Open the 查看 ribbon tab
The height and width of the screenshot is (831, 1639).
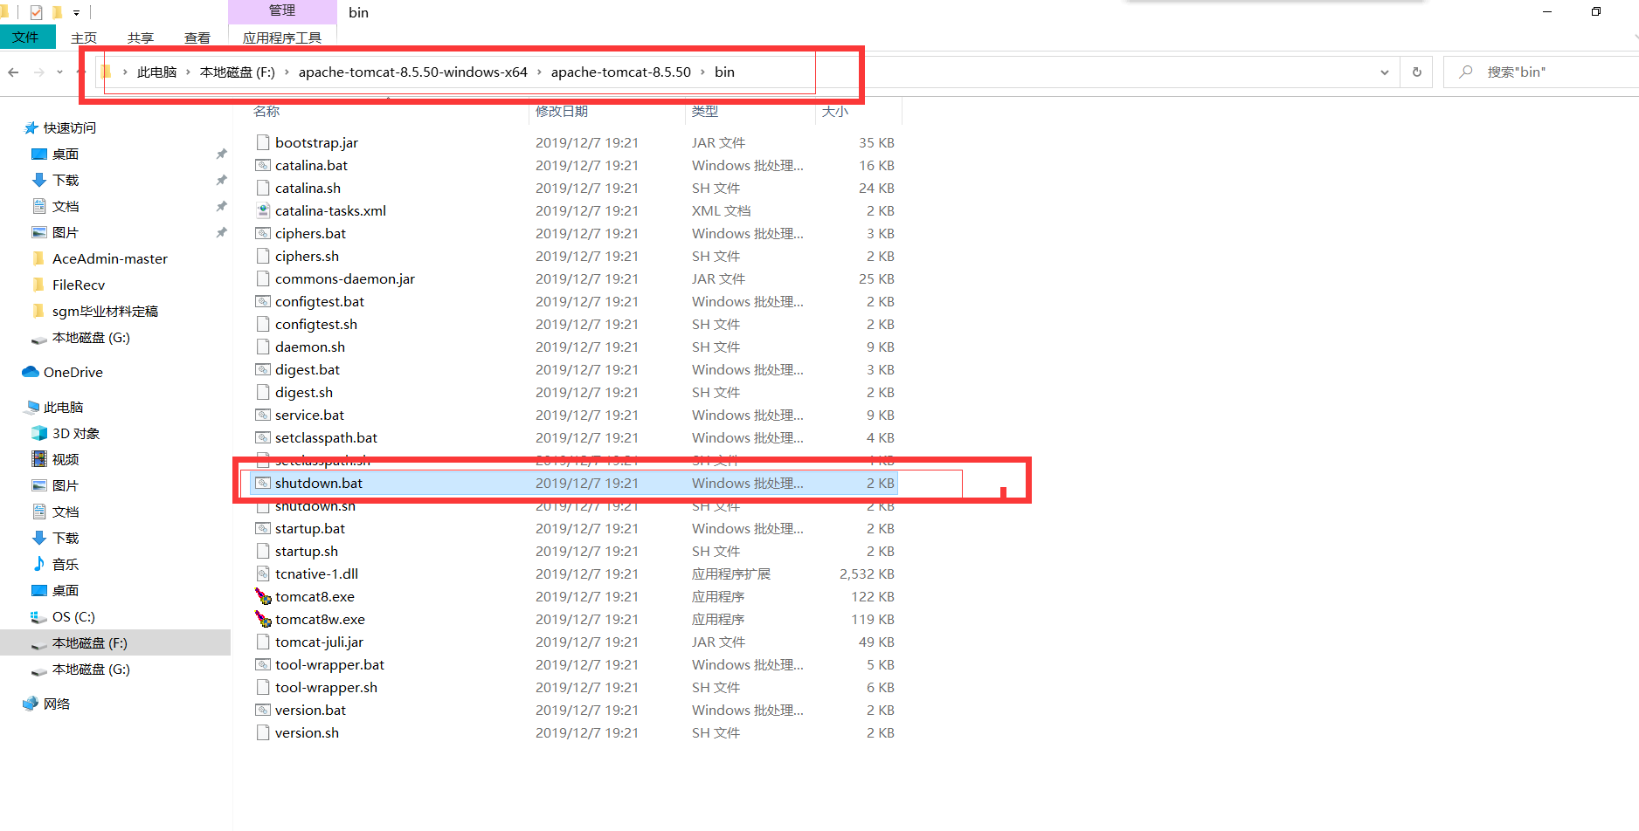pyautogui.click(x=197, y=38)
